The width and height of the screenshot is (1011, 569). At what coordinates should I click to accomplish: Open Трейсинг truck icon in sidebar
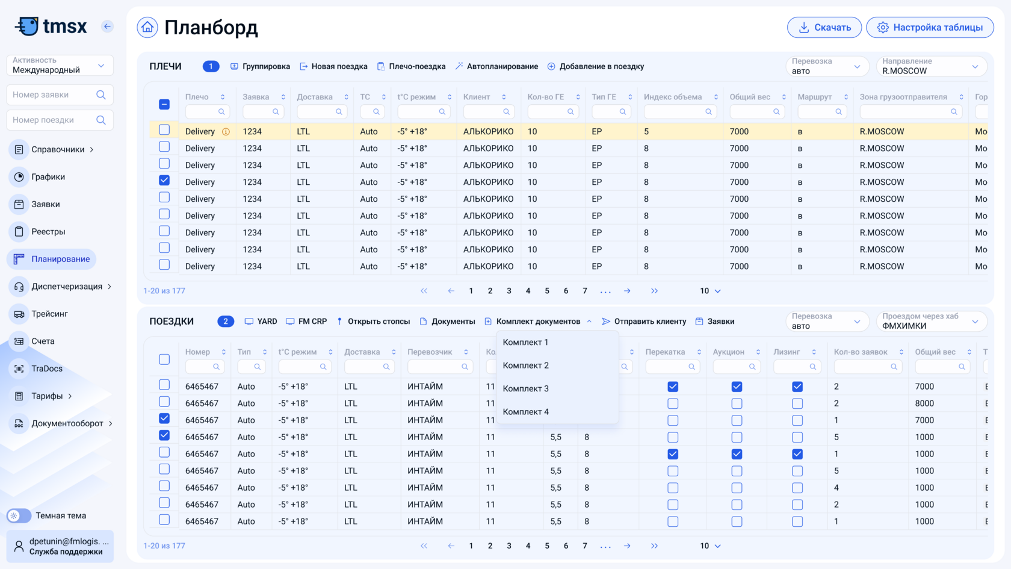point(19,314)
